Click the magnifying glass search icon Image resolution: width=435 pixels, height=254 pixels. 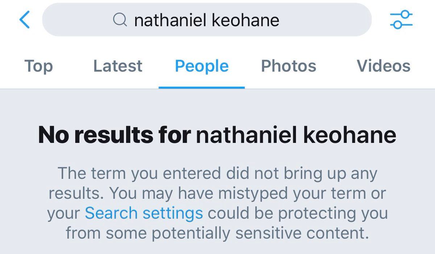point(119,20)
